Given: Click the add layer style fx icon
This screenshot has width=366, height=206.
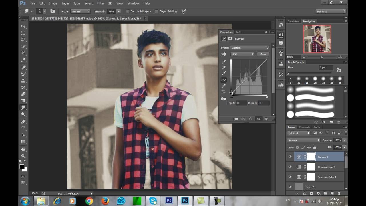Looking at the screenshot, I should (305, 193).
